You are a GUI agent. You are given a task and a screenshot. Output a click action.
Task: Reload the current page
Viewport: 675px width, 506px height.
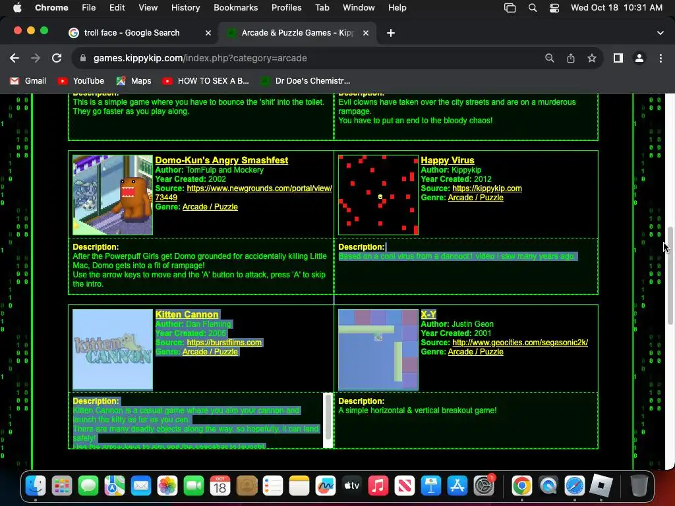click(57, 58)
